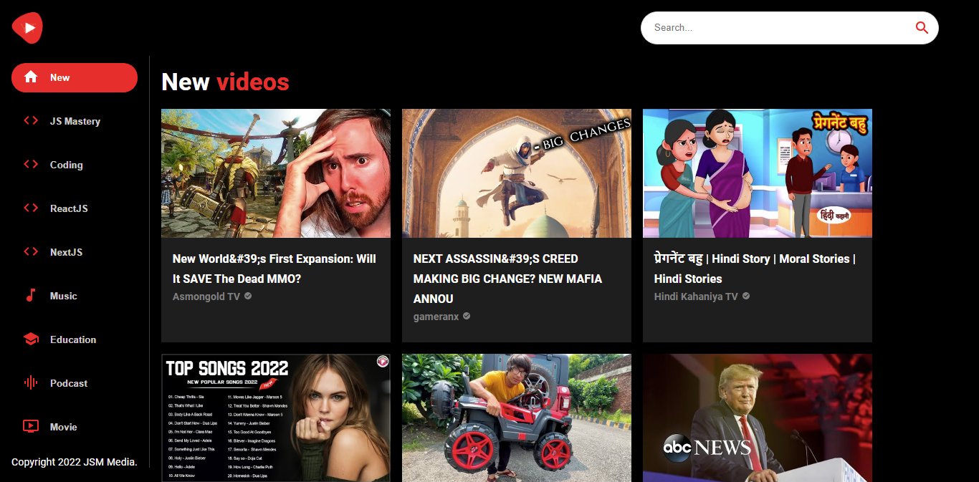Choose the ReactJS category
Viewport: 979px width, 482px height.
pyautogui.click(x=75, y=208)
